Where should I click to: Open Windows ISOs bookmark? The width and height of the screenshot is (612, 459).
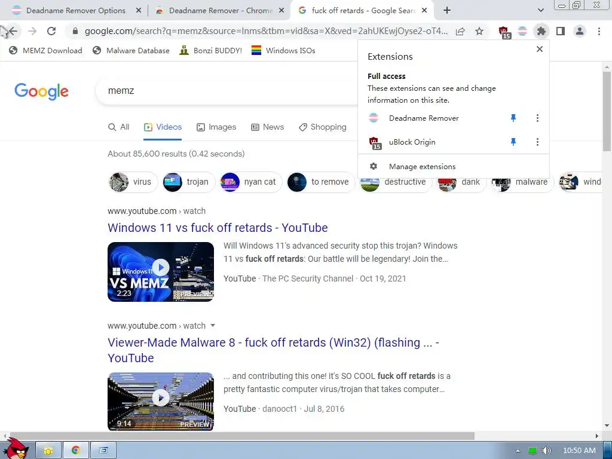tap(283, 50)
